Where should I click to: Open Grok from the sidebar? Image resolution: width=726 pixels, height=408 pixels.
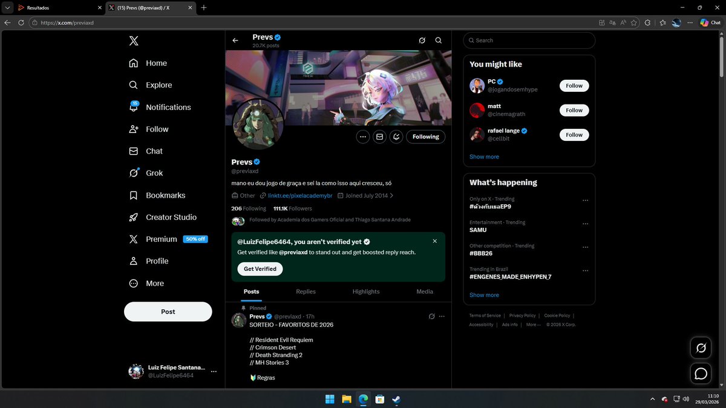coord(146,173)
